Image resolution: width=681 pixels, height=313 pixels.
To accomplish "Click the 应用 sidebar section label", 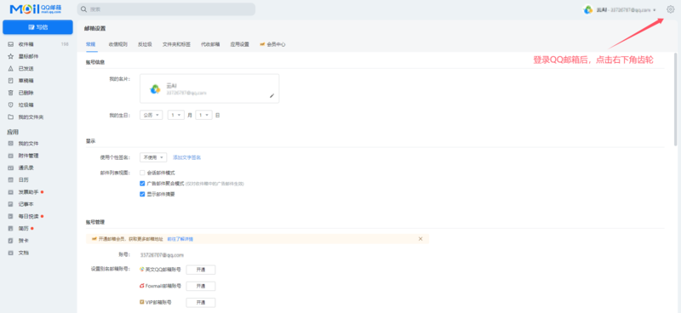I will 13,132.
